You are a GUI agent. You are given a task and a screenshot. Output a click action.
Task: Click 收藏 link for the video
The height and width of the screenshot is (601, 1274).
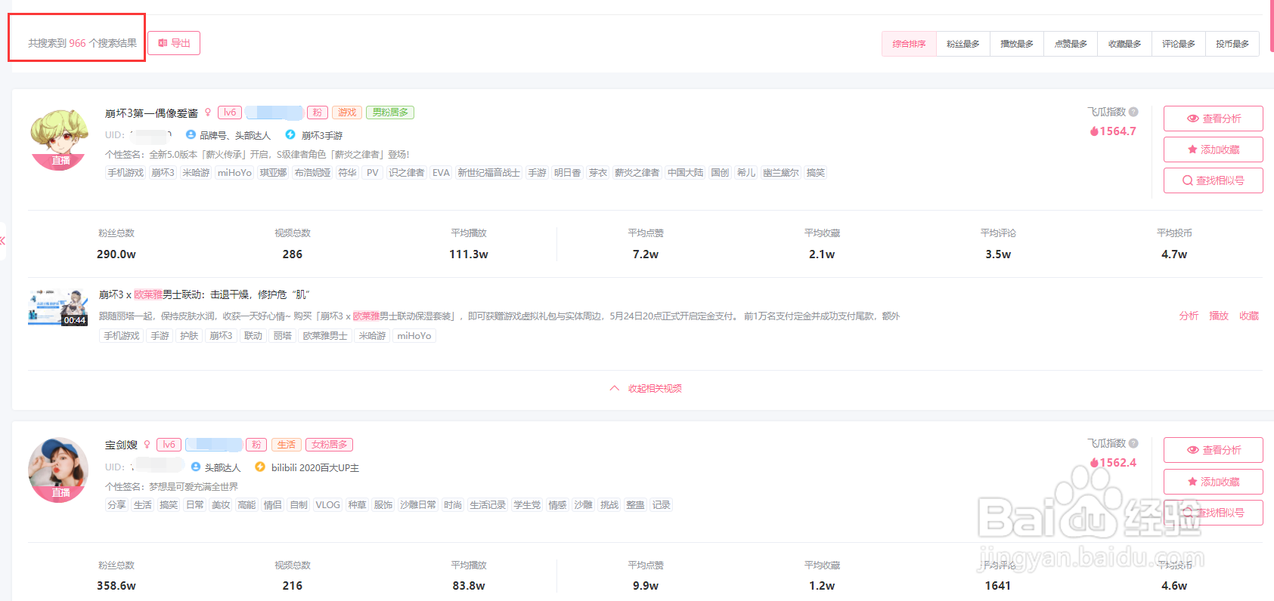point(1249,316)
